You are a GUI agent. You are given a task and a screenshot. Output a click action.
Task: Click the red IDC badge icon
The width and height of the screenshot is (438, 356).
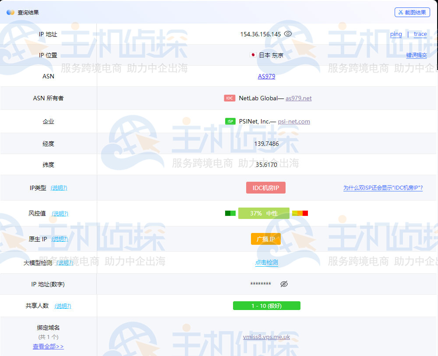coord(230,98)
